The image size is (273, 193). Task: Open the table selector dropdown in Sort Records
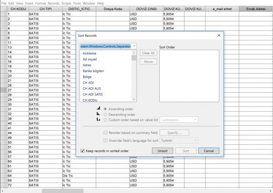(x=134, y=46)
